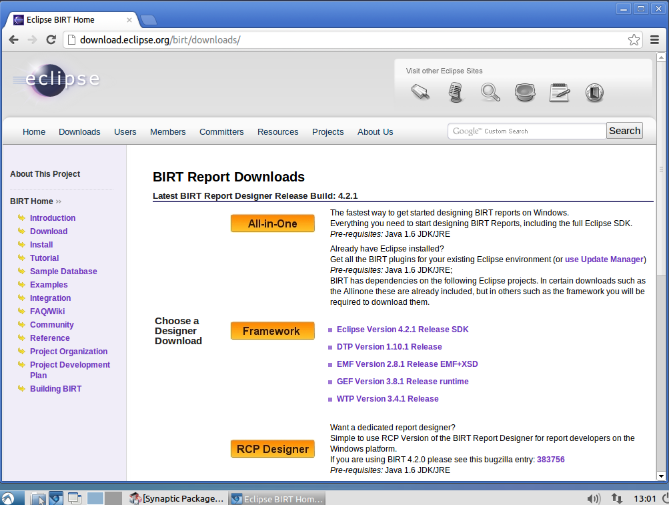Screen dimensions: 669x505
Task: Open the Tutorial sidebar link
Action: [45, 258]
